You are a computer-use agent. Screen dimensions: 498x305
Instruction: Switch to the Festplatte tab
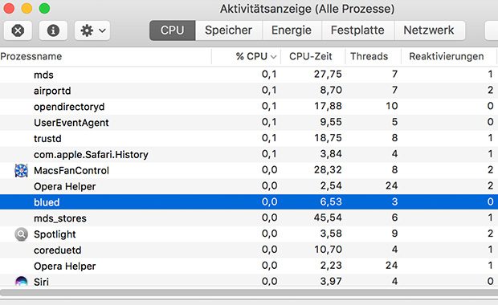pyautogui.click(x=357, y=31)
